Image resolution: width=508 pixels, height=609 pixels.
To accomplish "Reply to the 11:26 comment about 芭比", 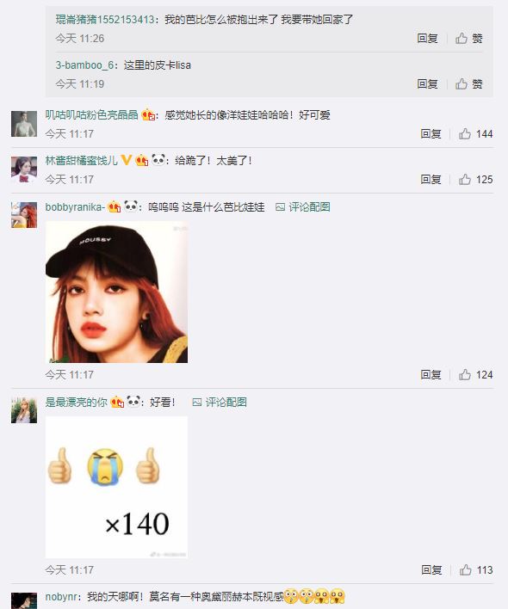I will point(427,39).
